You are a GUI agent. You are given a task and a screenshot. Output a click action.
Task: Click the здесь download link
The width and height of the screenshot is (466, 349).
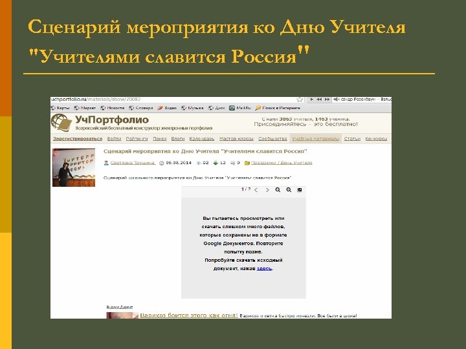(264, 269)
